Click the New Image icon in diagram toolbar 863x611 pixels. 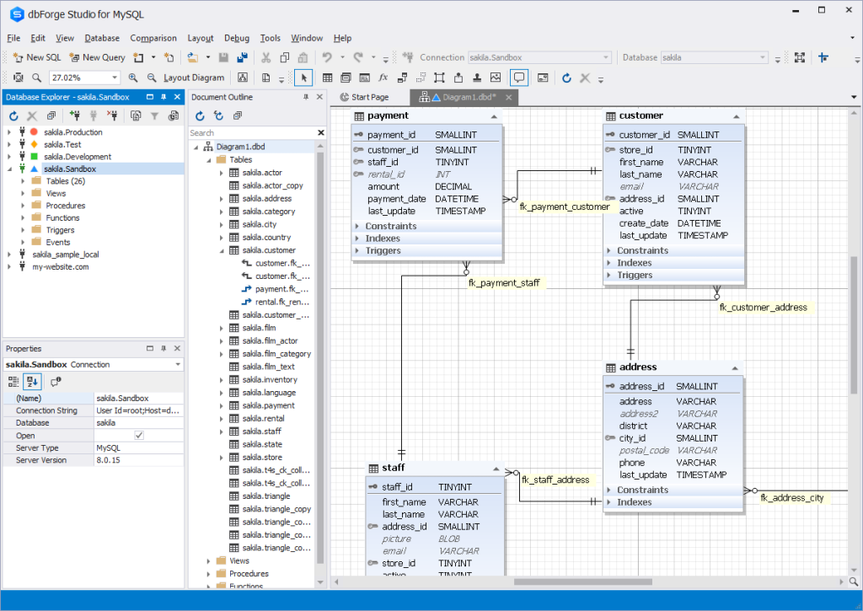pos(496,78)
